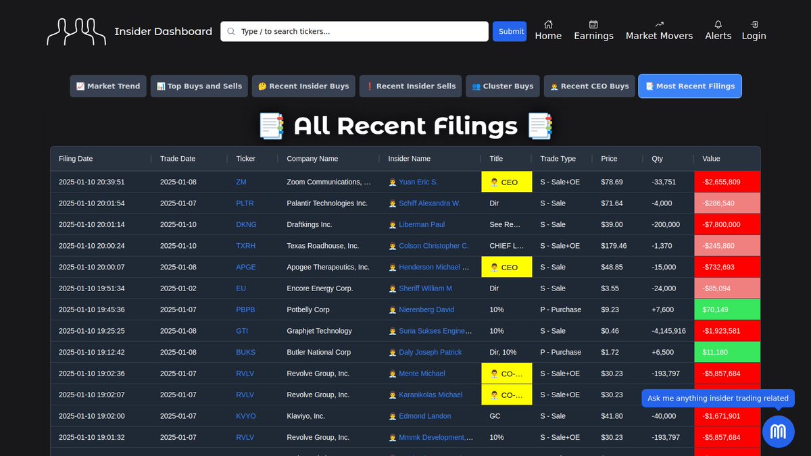Click the Palantir Technologies Inc. company cell
Screen dimensions: 811x456
click(327, 203)
